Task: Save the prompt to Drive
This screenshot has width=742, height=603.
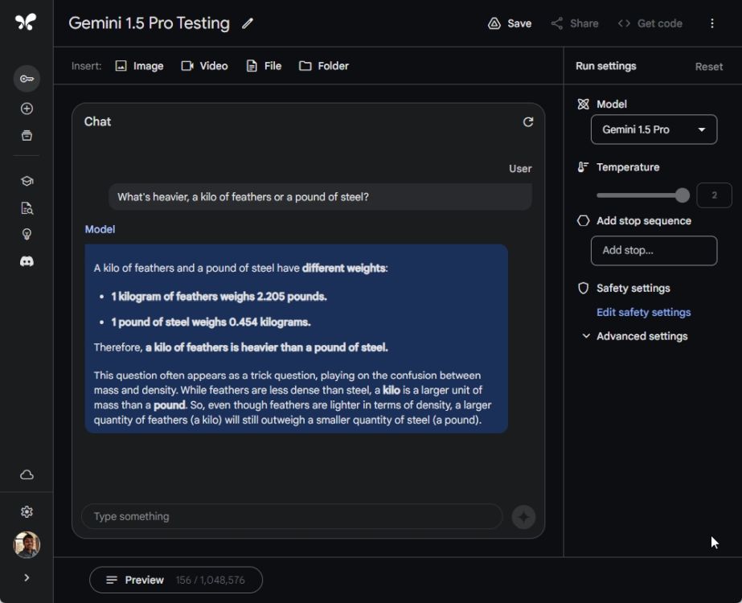Action: tap(510, 23)
